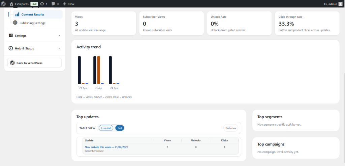Screen dimensions: 345x166
Task: Open the Columns chooser button
Action: [x=231, y=128]
